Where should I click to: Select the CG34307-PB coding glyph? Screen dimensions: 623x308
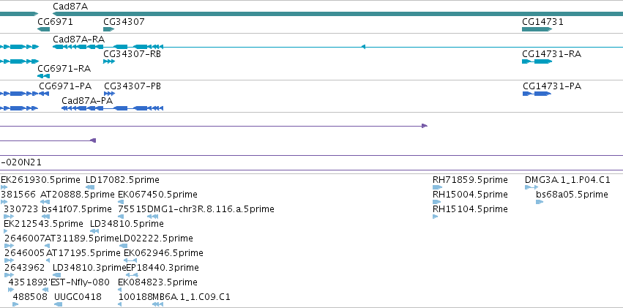(x=109, y=94)
